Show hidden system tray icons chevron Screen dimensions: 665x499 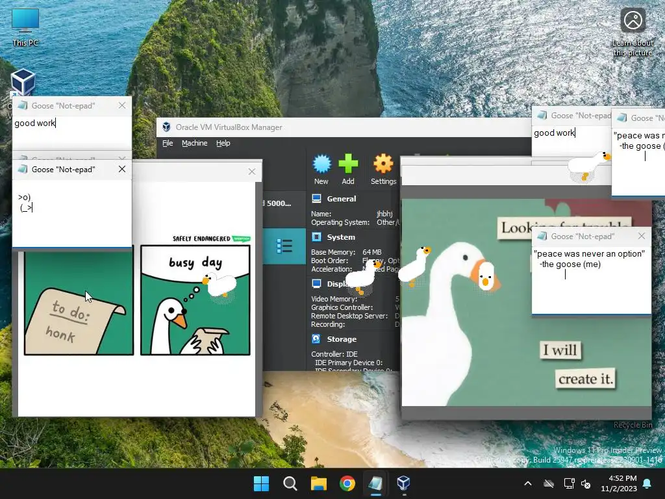528,483
